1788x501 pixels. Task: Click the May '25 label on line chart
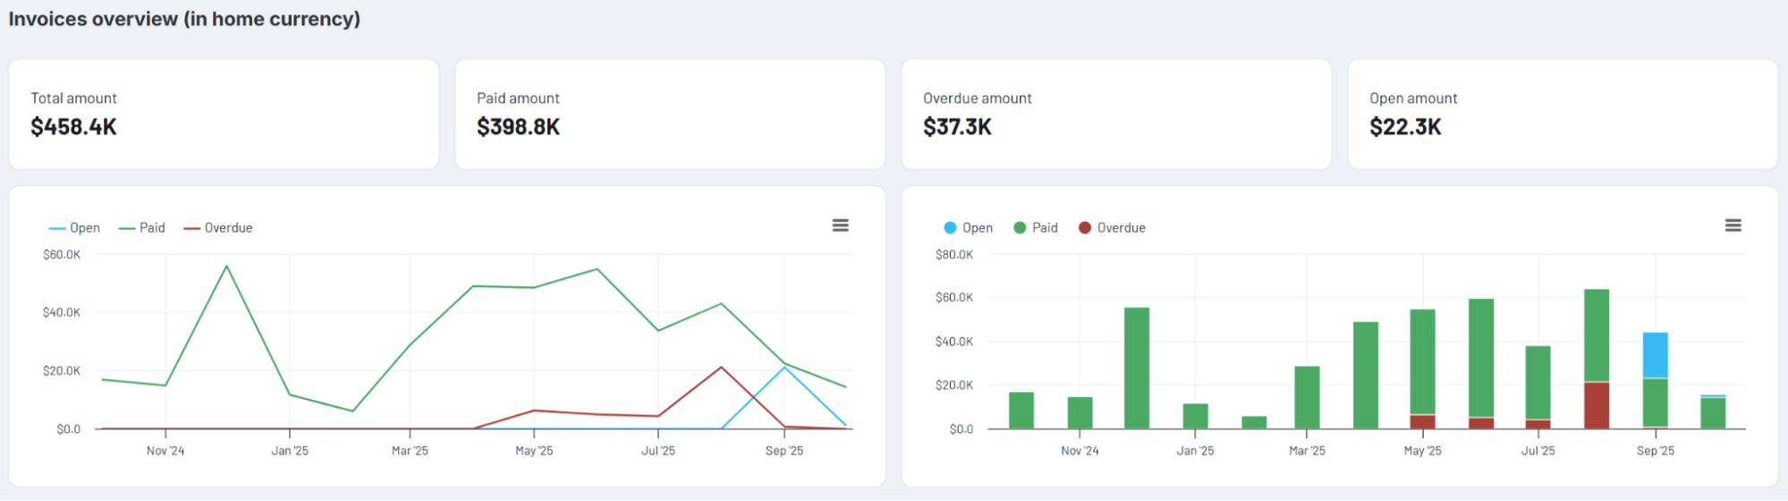point(534,451)
